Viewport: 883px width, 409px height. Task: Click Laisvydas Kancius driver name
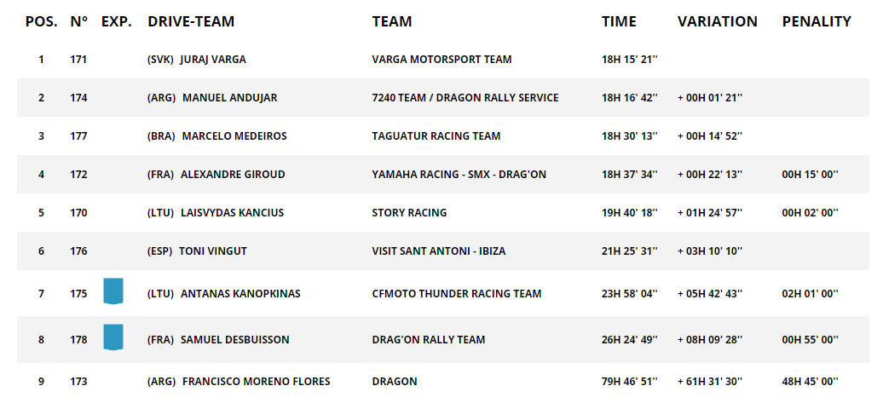click(232, 213)
